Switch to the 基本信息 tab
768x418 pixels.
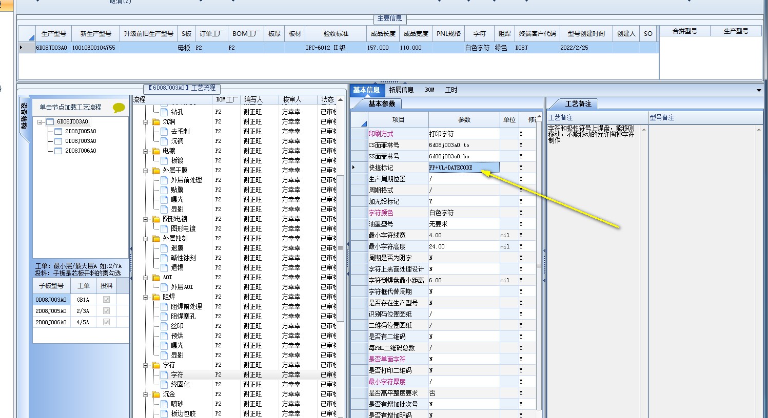366,90
